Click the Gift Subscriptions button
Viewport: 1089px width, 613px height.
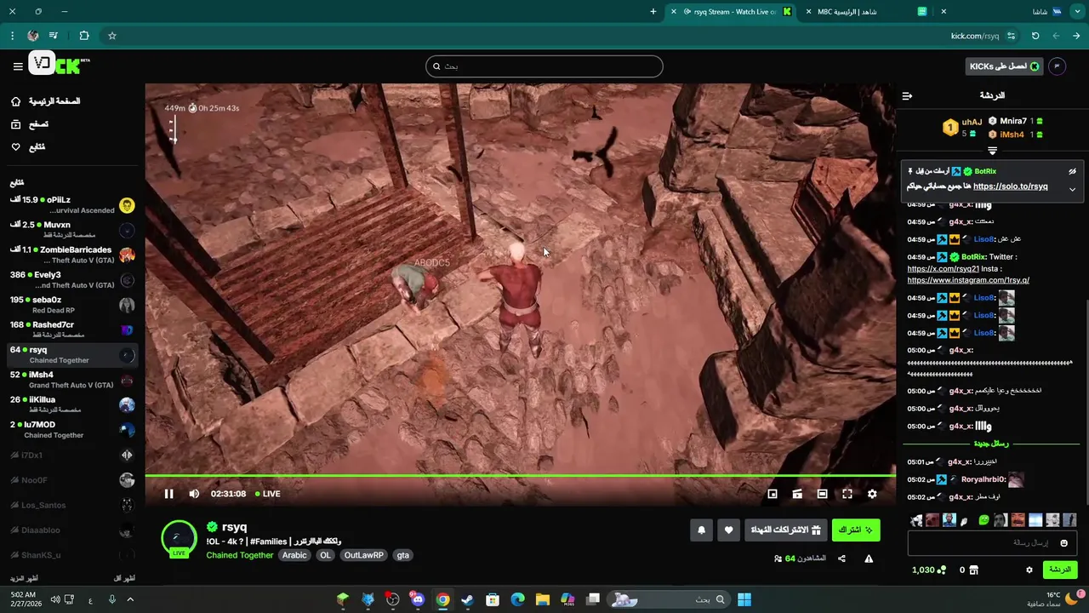[785, 530]
